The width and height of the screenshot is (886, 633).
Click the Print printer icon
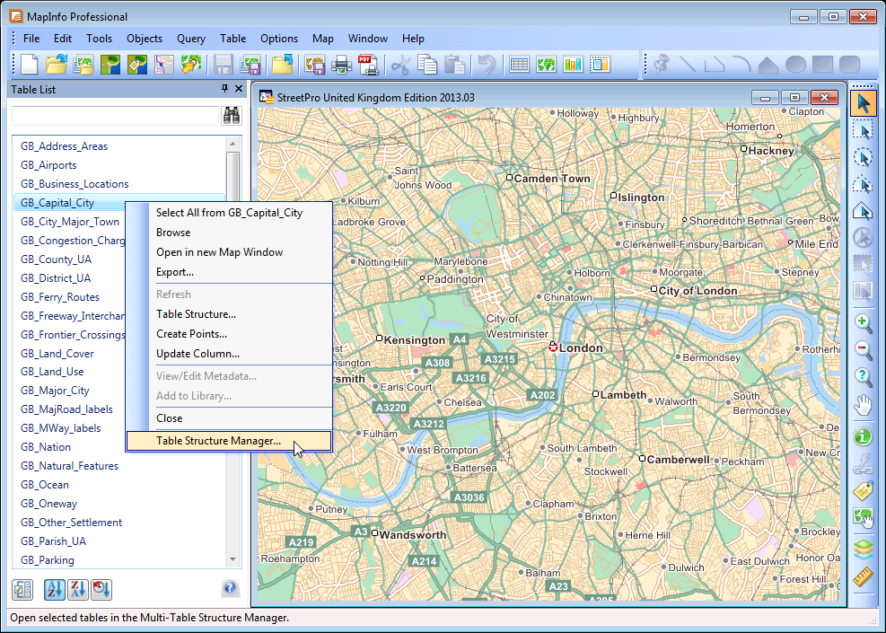coord(341,65)
